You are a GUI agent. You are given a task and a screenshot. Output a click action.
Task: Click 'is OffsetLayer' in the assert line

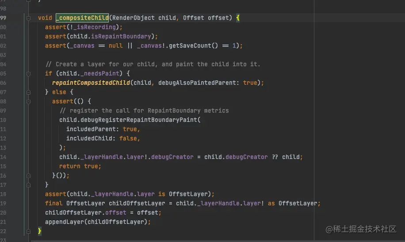coord(183,194)
